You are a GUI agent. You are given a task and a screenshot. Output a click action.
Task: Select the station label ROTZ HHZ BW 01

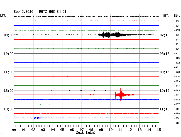click(x=53, y=12)
